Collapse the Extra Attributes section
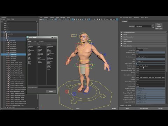 [x=121, y=46]
